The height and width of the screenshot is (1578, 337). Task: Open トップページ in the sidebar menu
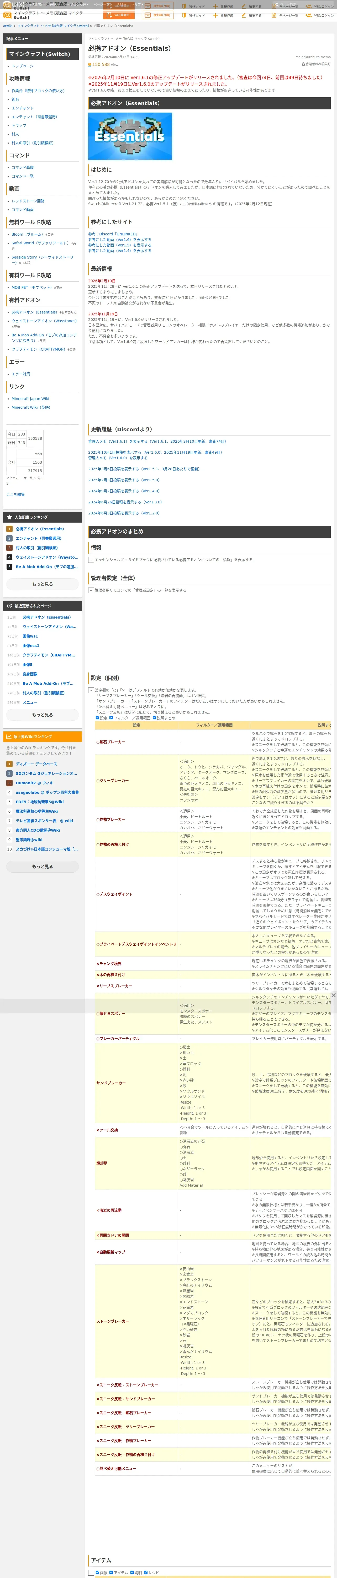click(23, 66)
